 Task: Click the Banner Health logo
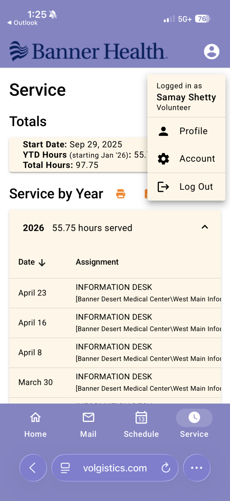tap(89, 51)
